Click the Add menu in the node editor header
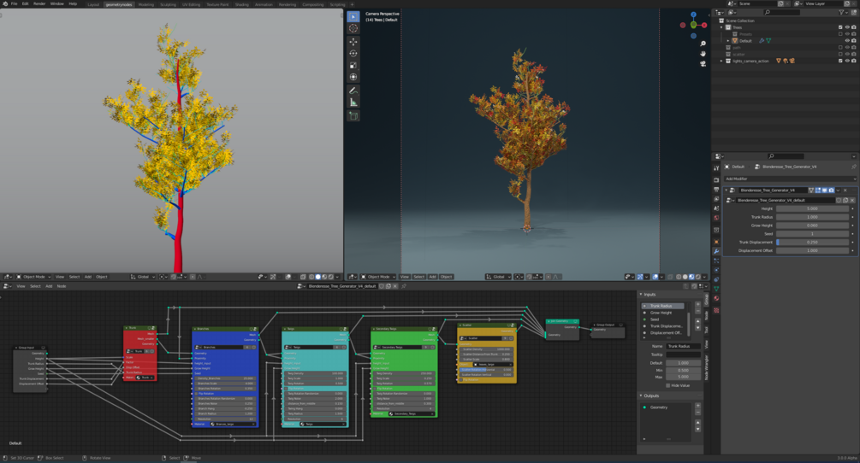The height and width of the screenshot is (463, 860). tap(49, 286)
